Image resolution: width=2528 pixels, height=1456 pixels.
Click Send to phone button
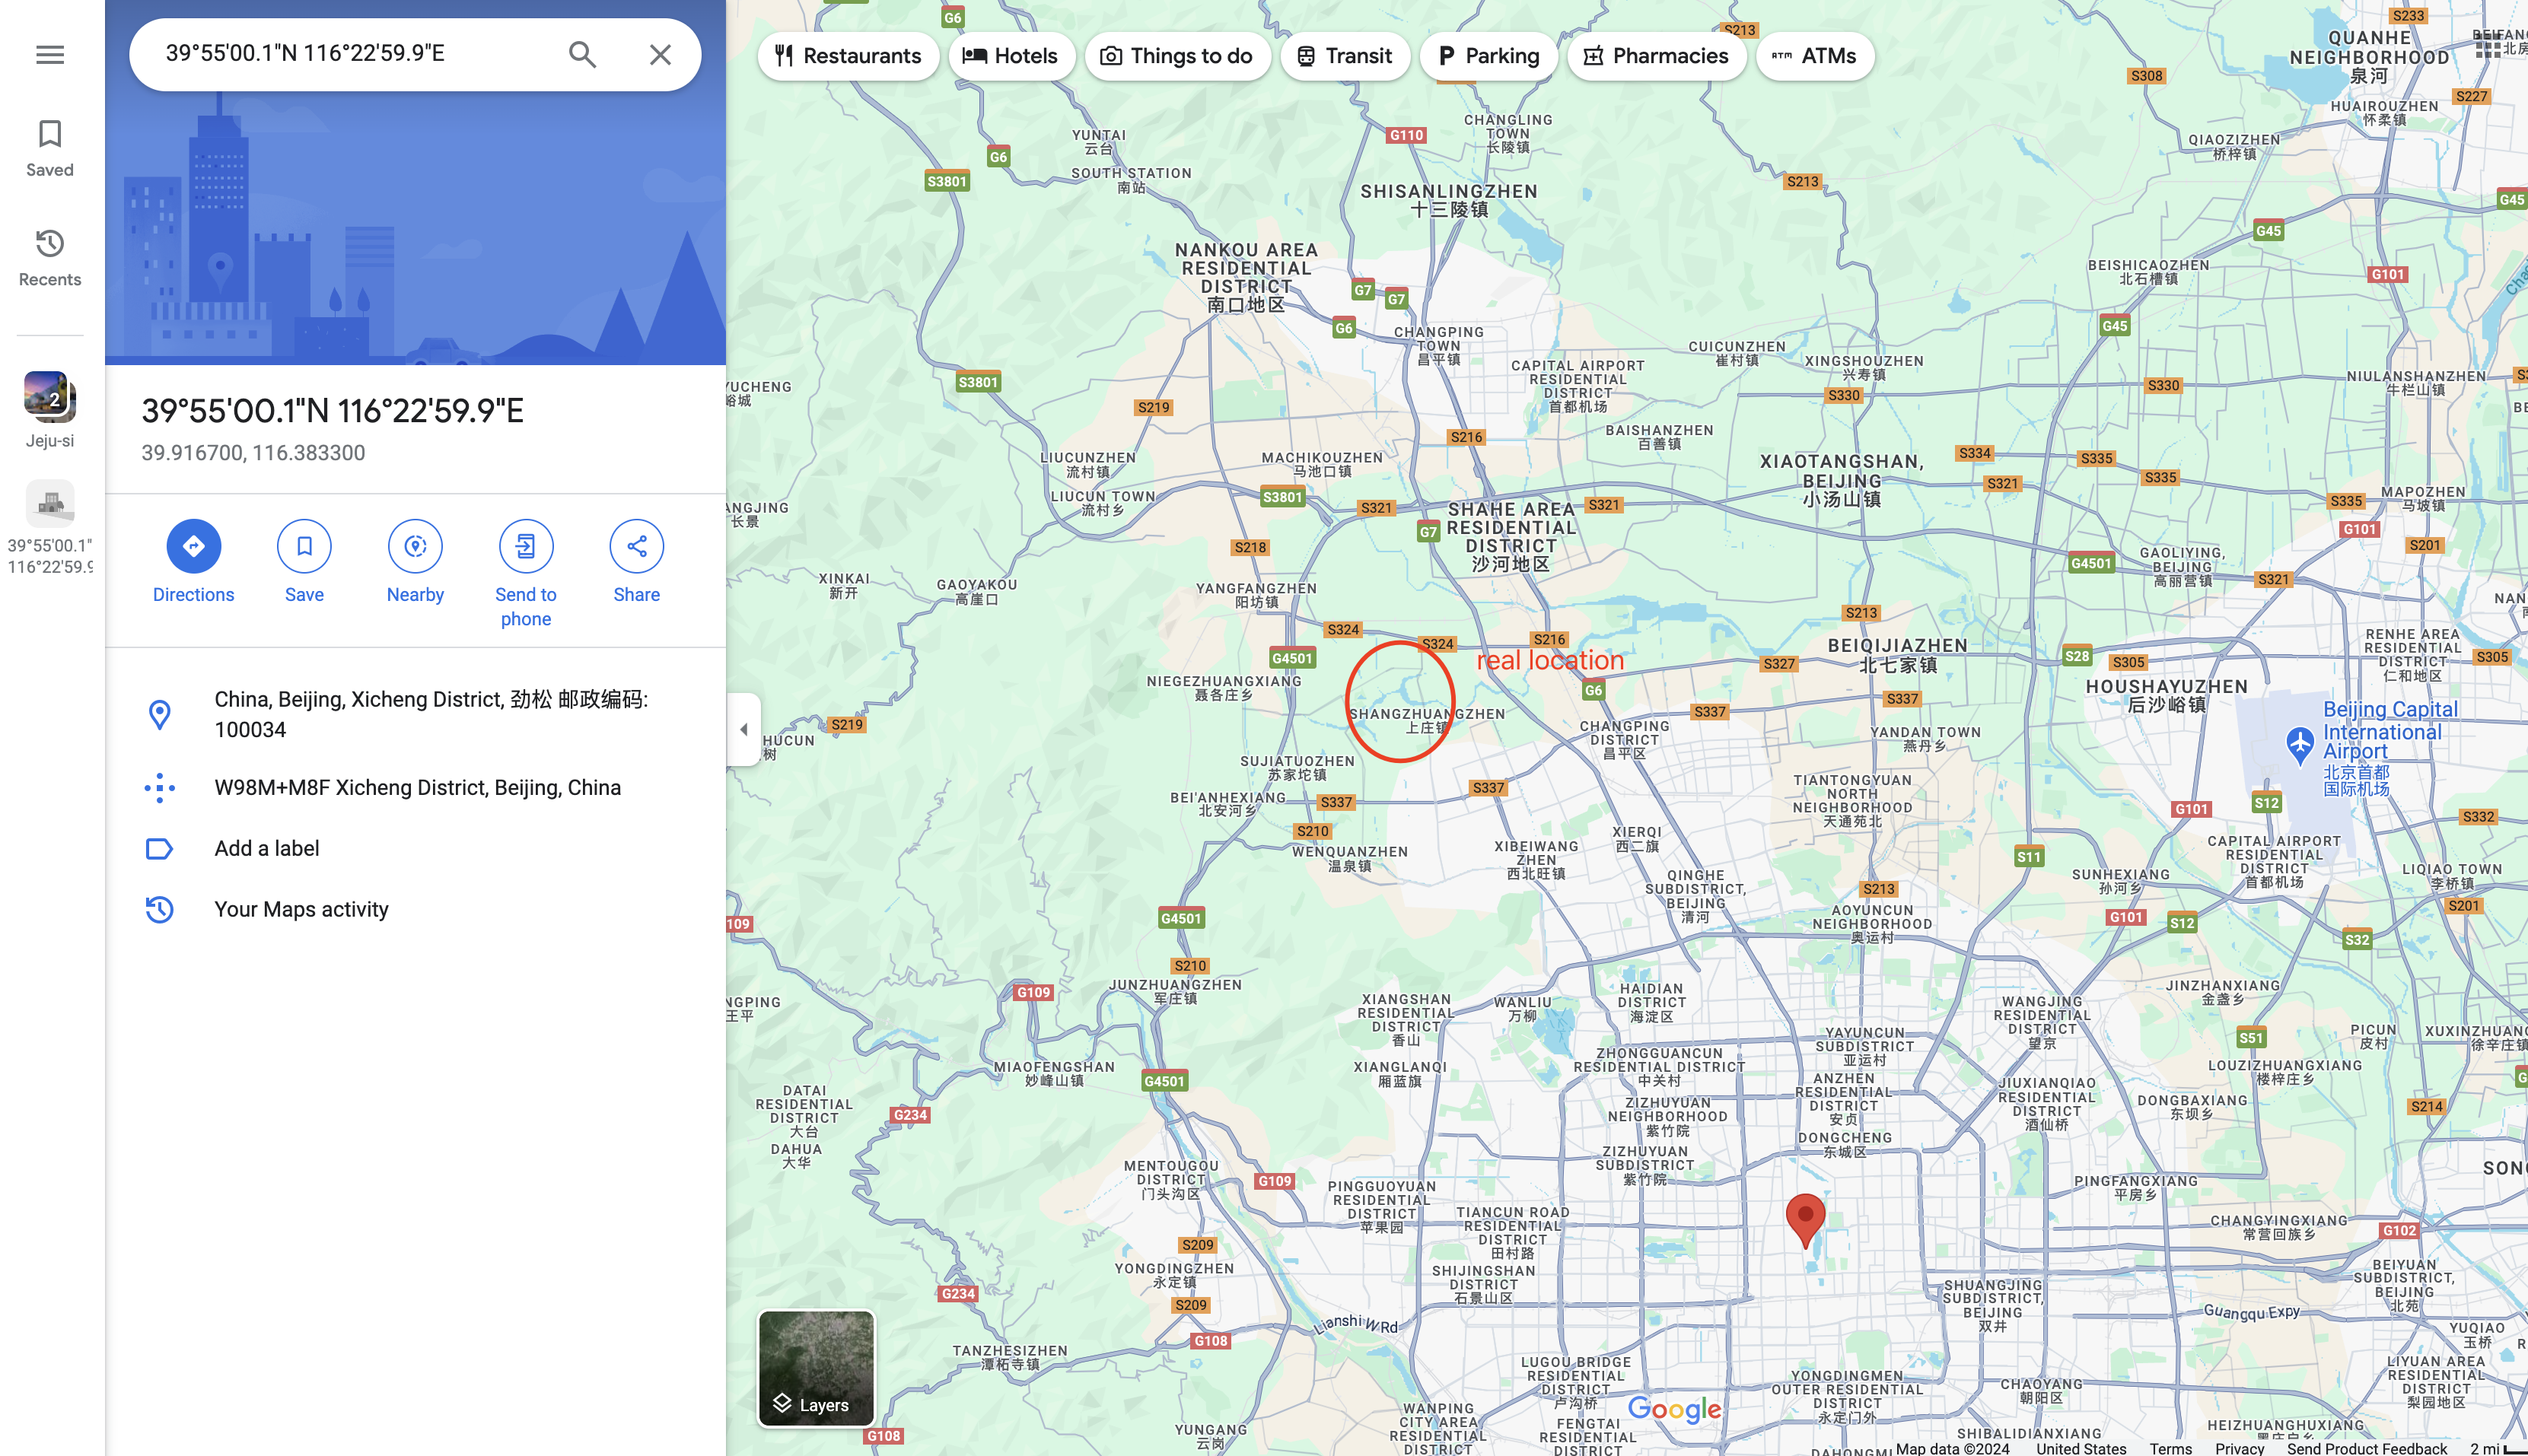pos(526,574)
